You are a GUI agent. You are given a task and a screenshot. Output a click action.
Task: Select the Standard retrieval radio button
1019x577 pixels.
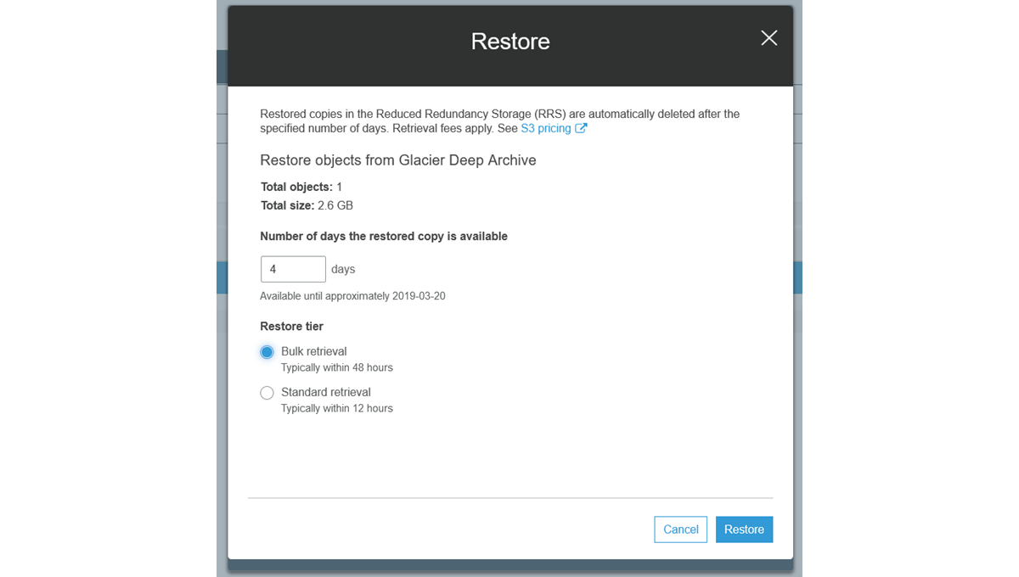pos(267,393)
